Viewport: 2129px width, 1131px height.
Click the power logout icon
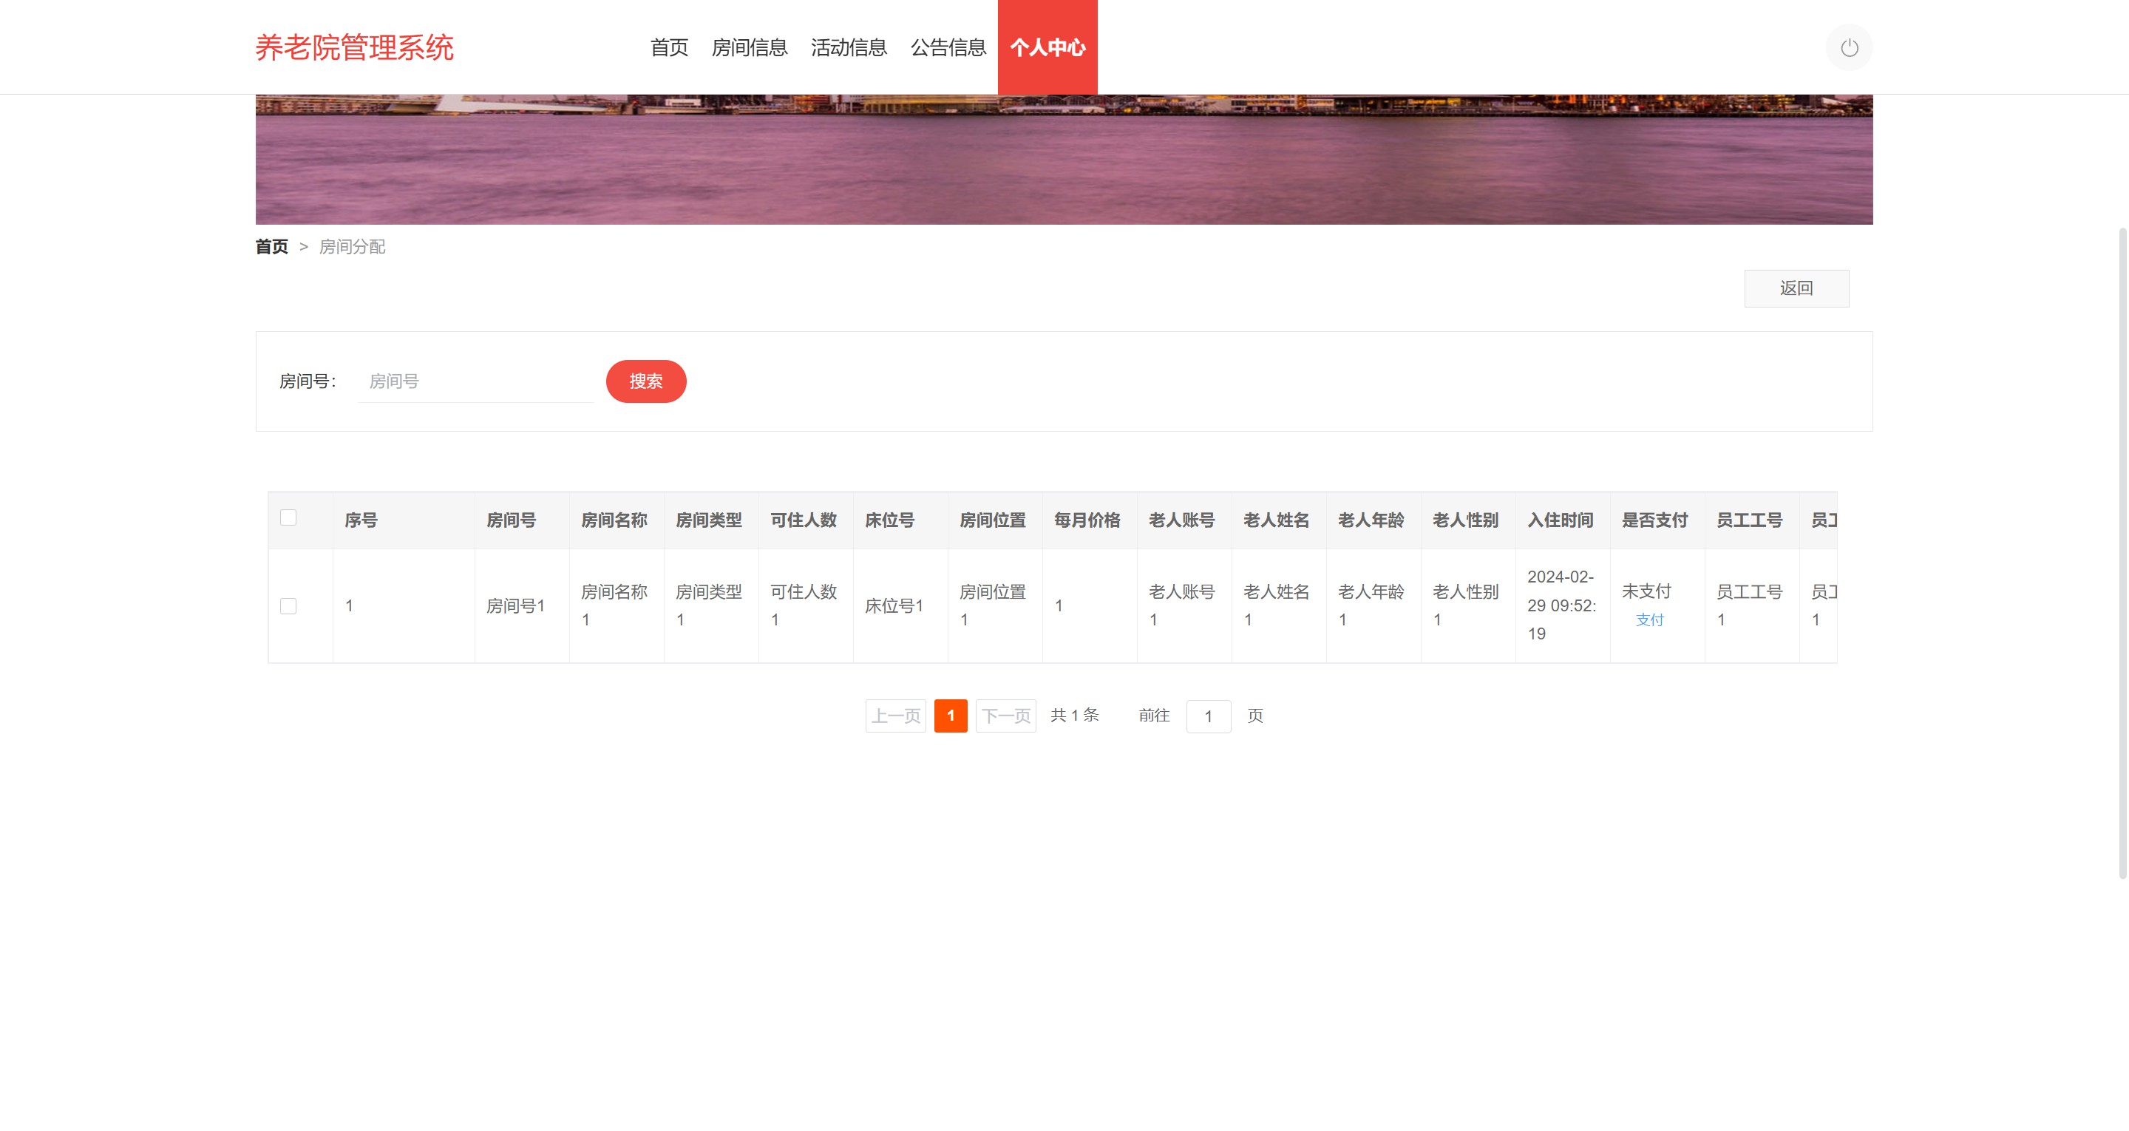click(1849, 47)
